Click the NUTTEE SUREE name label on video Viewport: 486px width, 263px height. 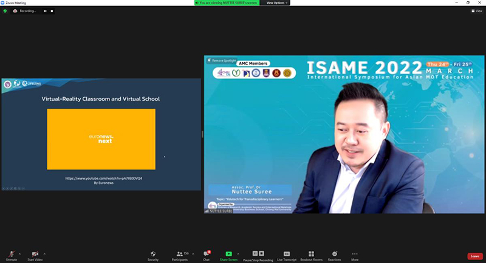tap(219, 211)
